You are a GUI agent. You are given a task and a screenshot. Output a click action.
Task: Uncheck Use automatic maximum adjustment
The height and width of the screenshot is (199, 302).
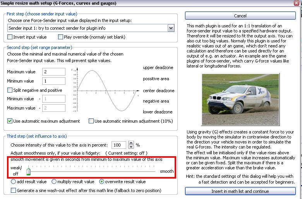pyautogui.click(x=10, y=121)
